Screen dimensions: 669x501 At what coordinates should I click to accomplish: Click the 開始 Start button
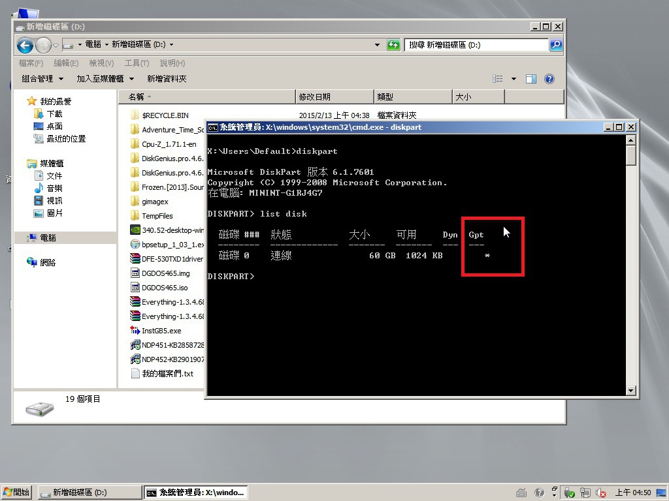coord(16,492)
